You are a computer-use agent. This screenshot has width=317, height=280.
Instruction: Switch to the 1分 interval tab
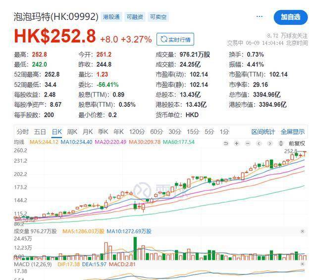224,132
